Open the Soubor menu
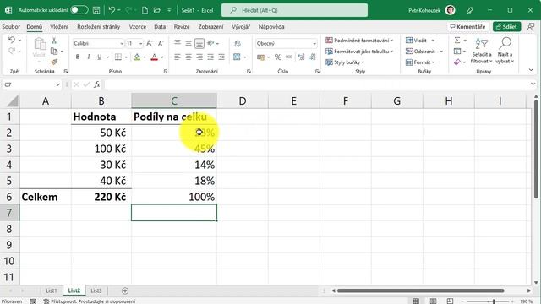Screen dimensions: 541x304 pos(11,26)
